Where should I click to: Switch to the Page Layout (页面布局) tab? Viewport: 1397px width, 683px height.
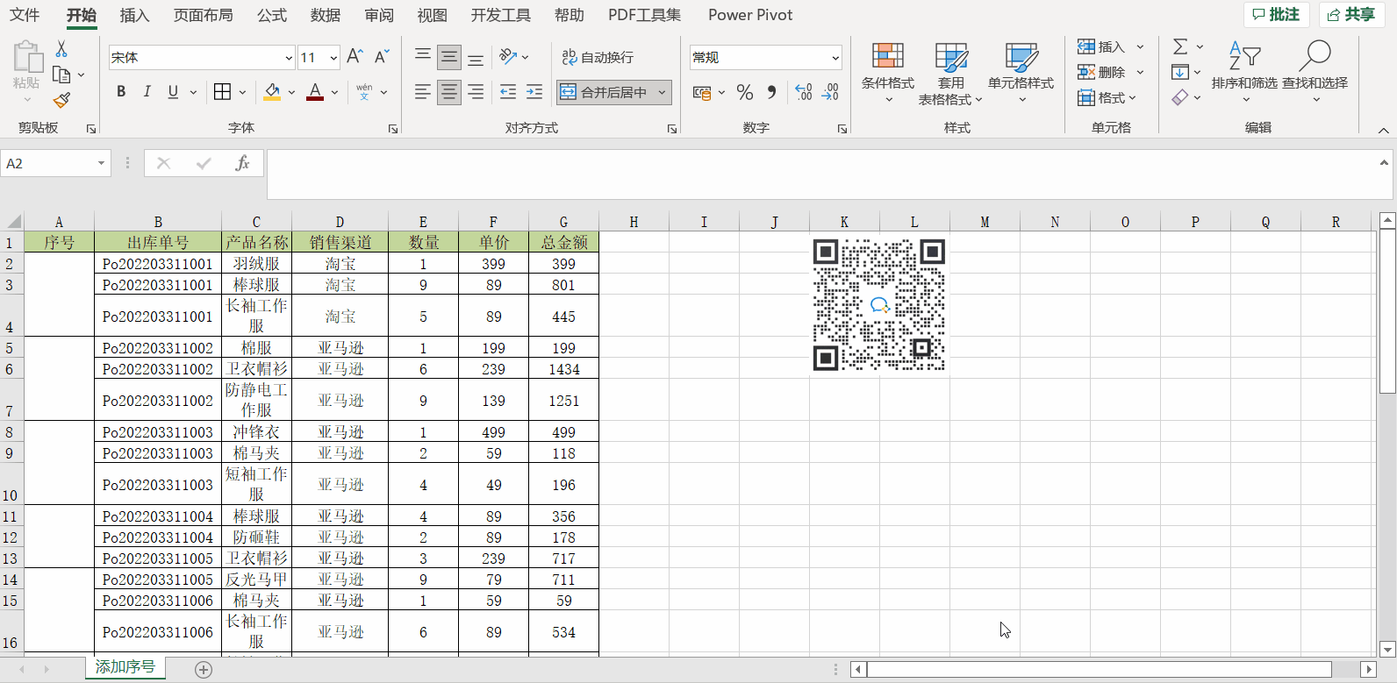[204, 15]
